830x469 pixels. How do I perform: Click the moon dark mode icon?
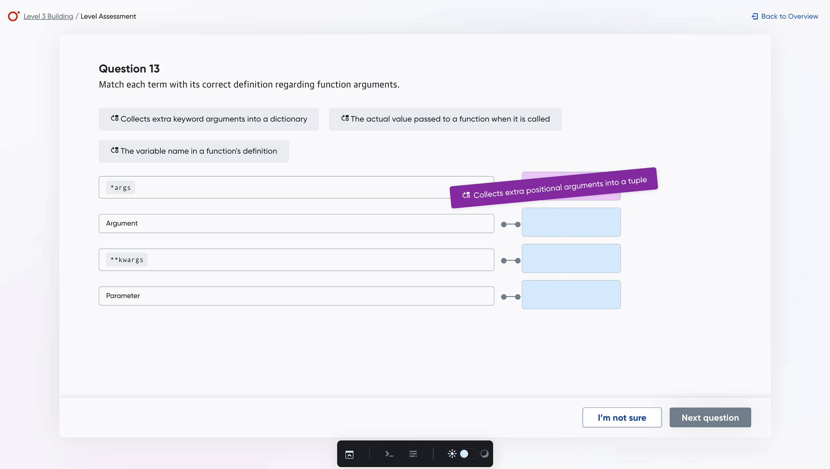(x=485, y=454)
